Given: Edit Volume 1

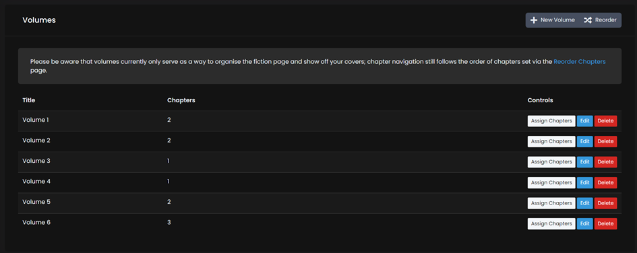Looking at the screenshot, I should point(584,121).
